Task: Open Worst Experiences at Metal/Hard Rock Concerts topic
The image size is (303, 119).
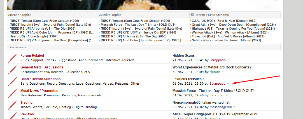Action: pyautogui.click(x=212, y=67)
